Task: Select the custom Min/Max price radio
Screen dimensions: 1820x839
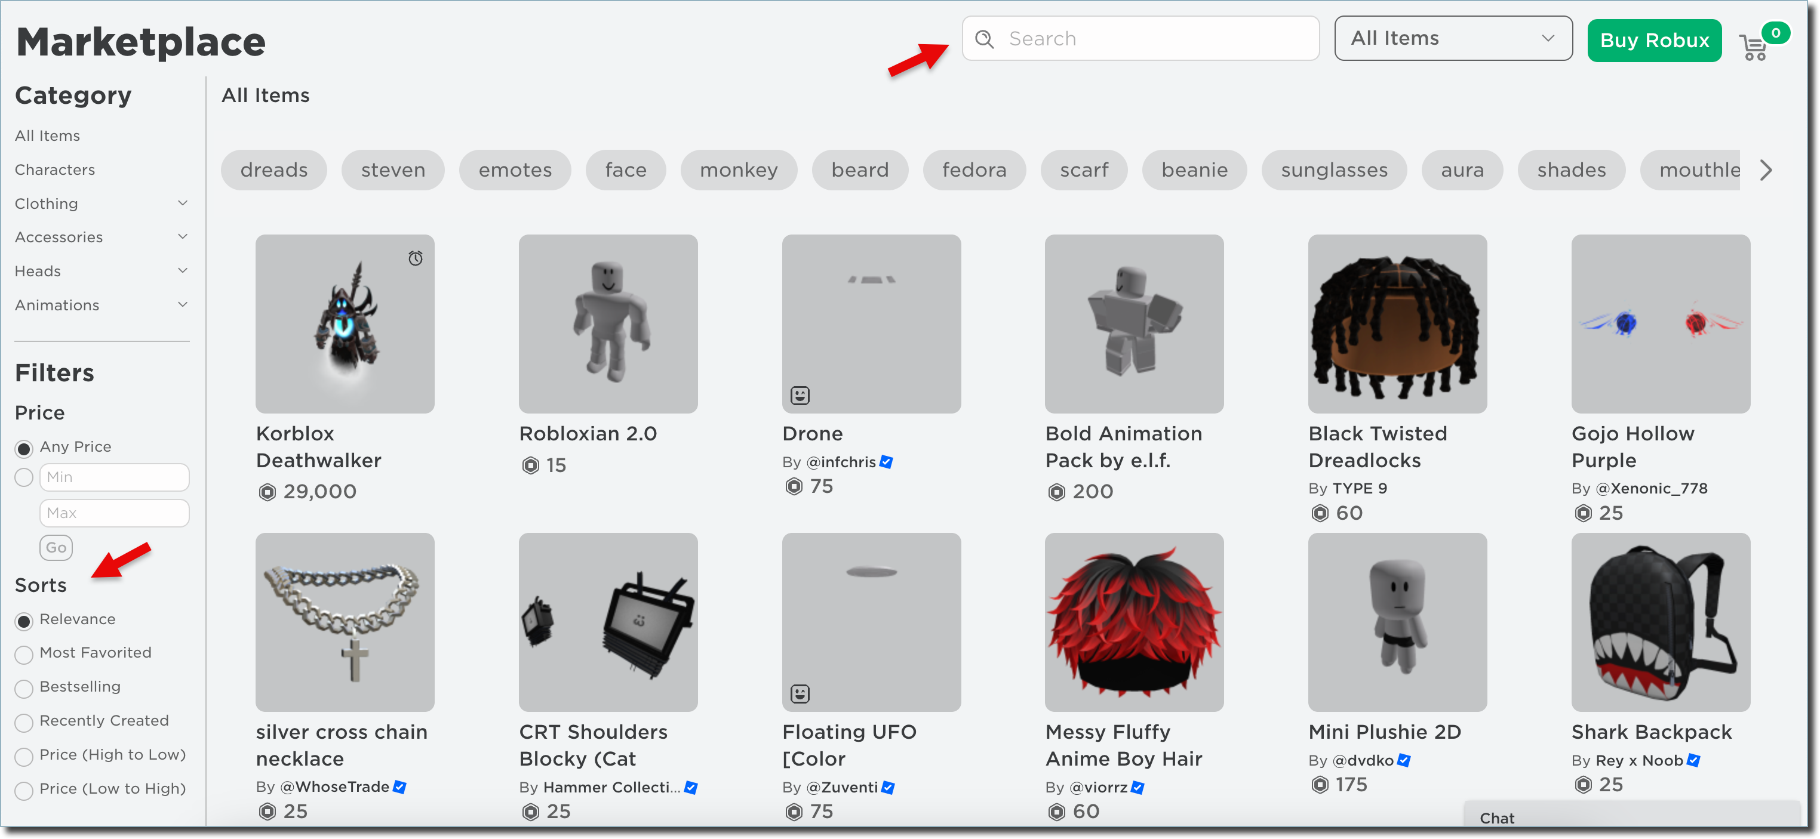Action: click(x=24, y=477)
